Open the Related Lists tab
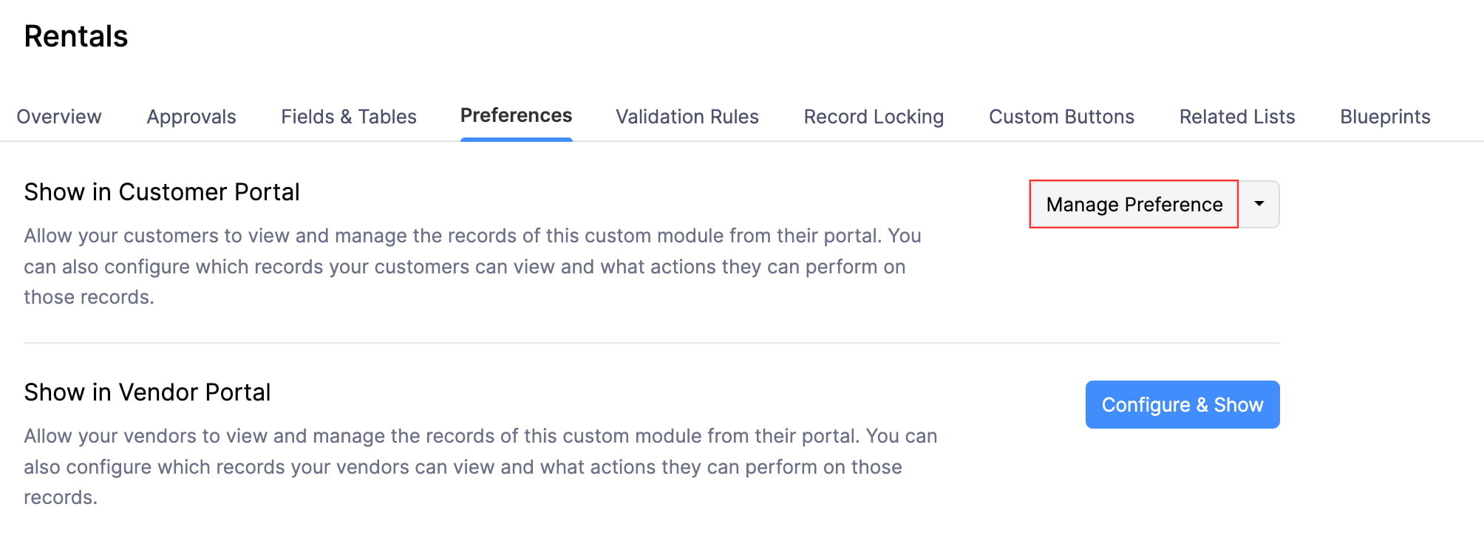The image size is (1484, 538). [x=1236, y=116]
